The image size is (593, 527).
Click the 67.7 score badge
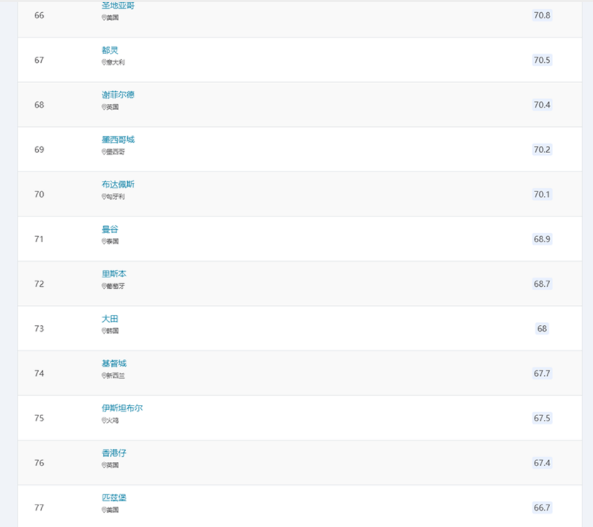click(542, 373)
